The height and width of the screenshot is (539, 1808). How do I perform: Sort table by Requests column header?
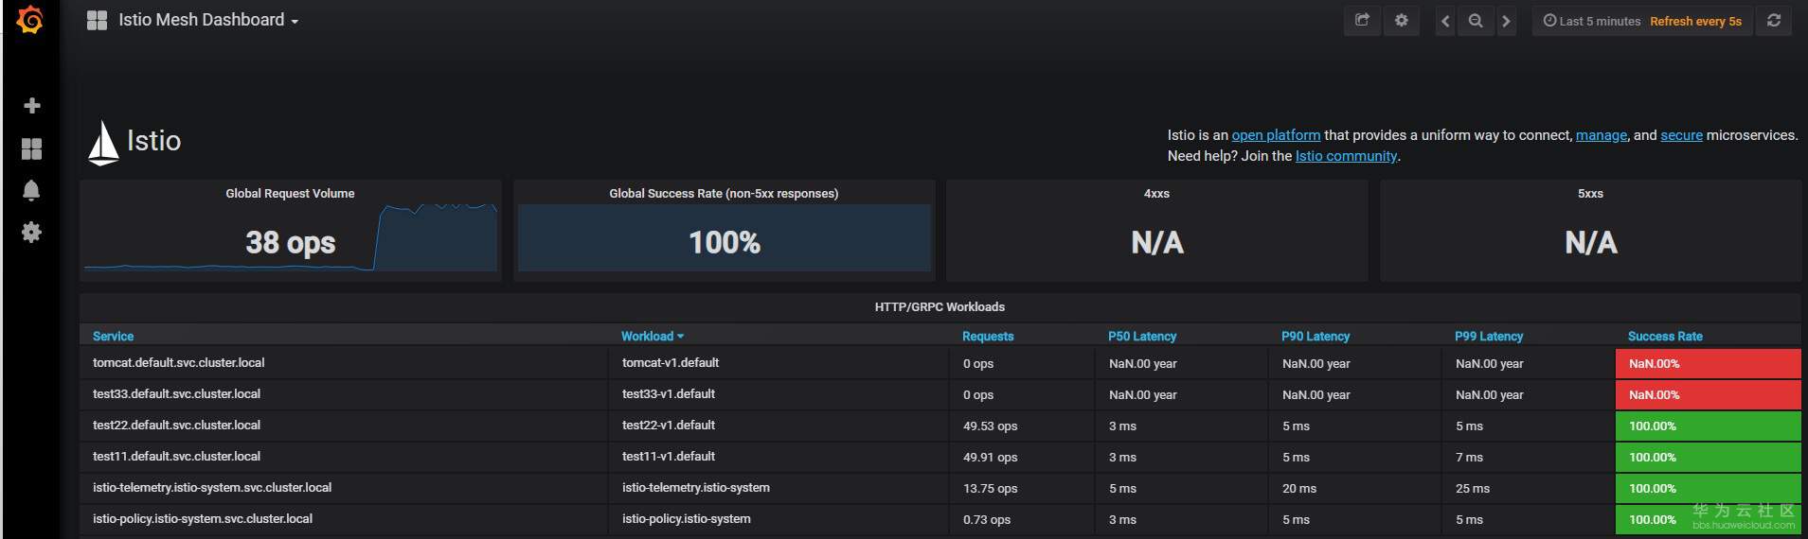[x=987, y=336]
